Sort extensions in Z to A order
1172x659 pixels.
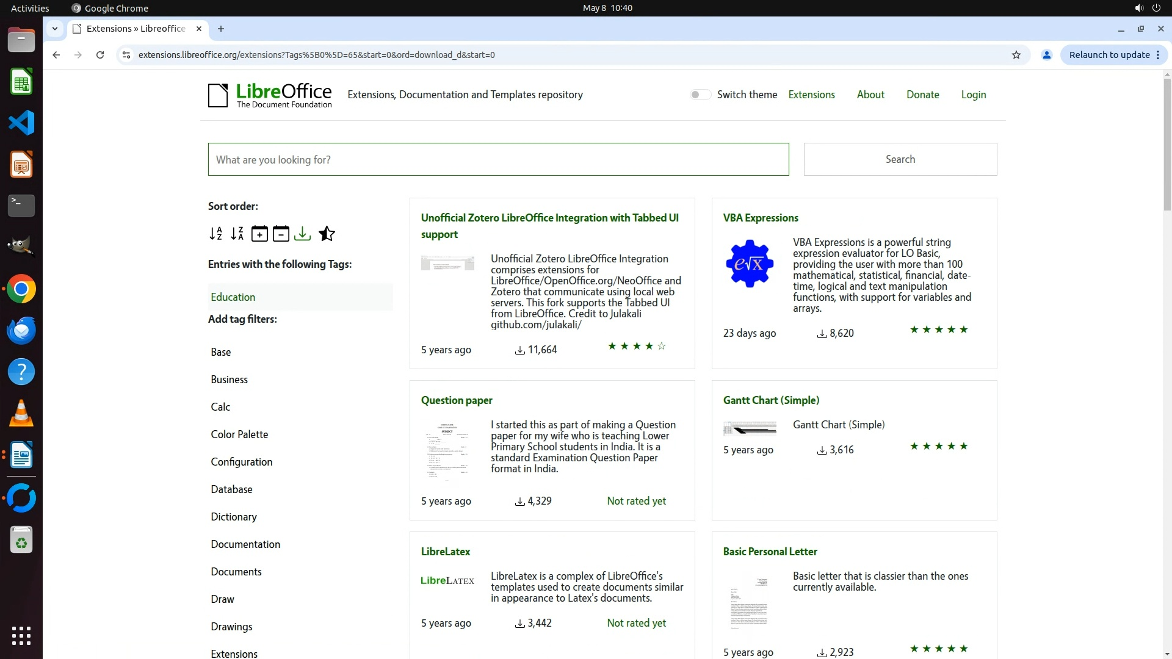[237, 234]
